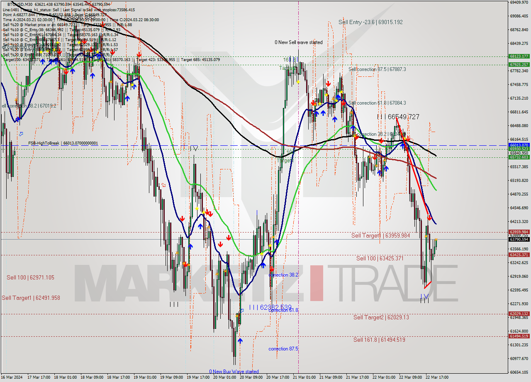531x382 pixels.
Task: Select 'Sell correction 61.8 | 67084.3' label
Action: tap(377, 103)
